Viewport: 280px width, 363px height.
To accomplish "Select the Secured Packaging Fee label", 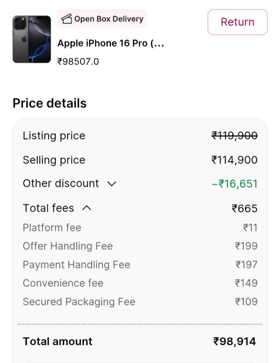I will pos(79,302).
